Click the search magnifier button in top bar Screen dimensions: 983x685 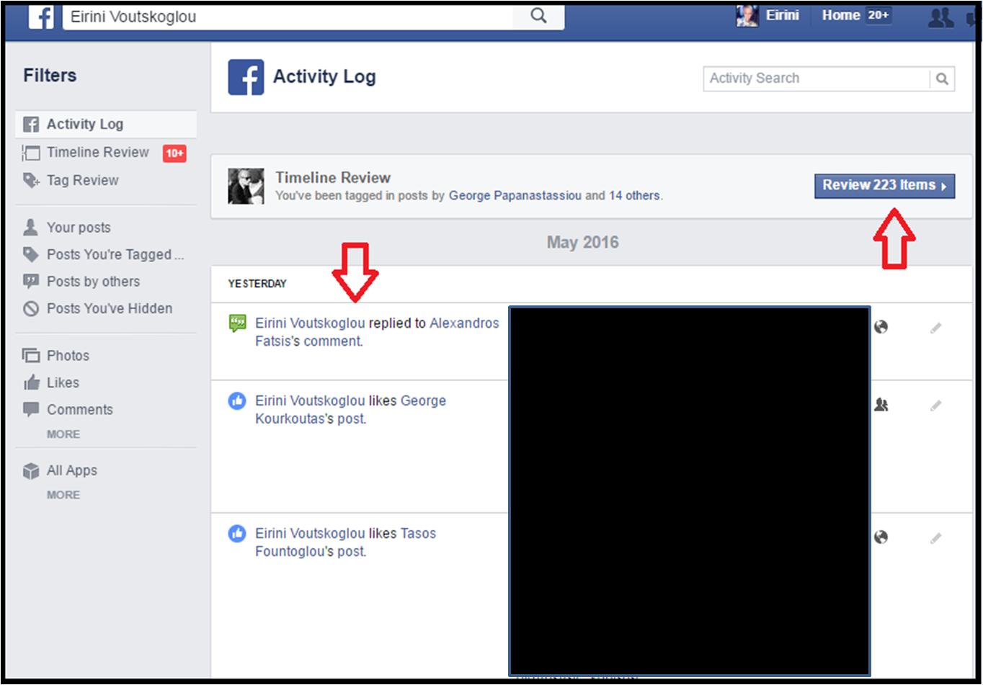[538, 15]
